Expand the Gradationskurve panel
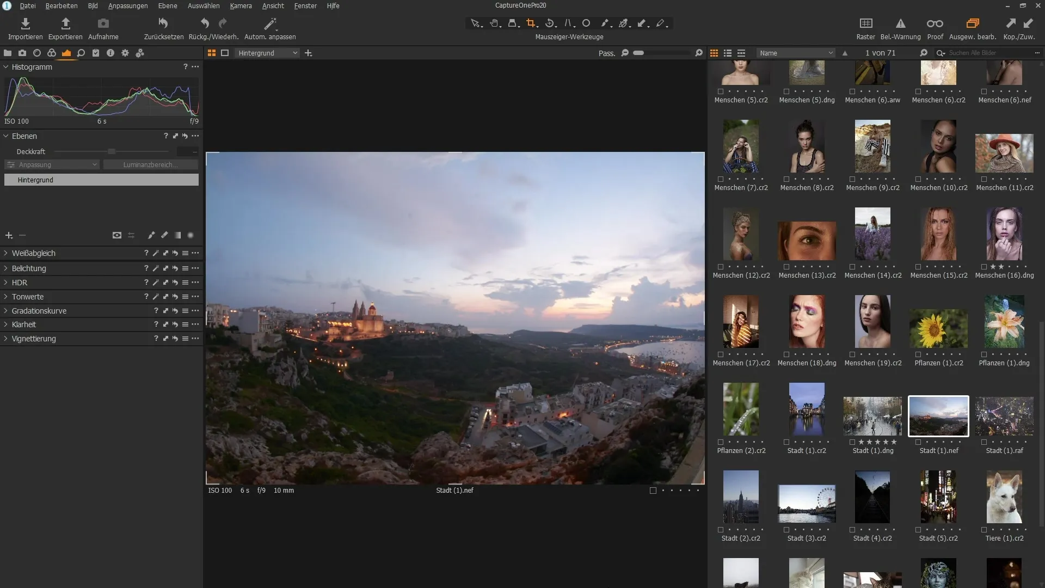Image resolution: width=1045 pixels, height=588 pixels. click(x=6, y=311)
